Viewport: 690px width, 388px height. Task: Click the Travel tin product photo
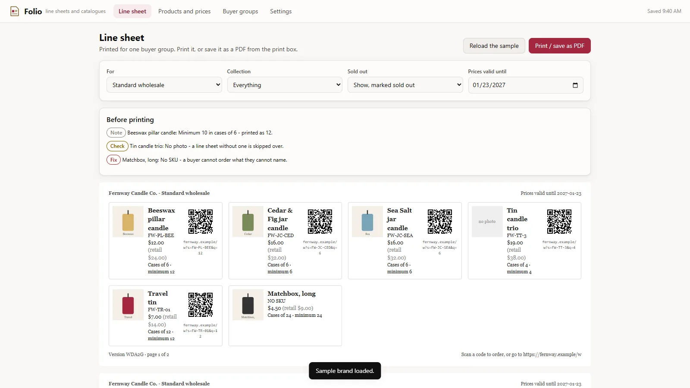128,305
